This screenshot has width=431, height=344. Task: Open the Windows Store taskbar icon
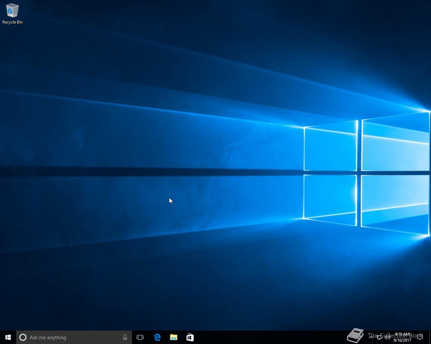point(190,337)
